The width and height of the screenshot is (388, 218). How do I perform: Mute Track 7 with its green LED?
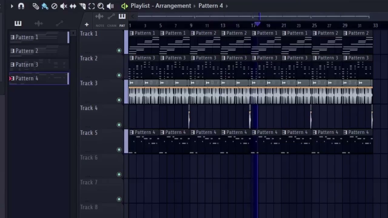(119, 199)
